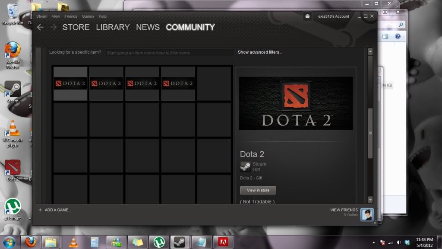Image resolution: width=442 pixels, height=249 pixels.
Task: Click Show advanced filters link
Action: (x=260, y=52)
